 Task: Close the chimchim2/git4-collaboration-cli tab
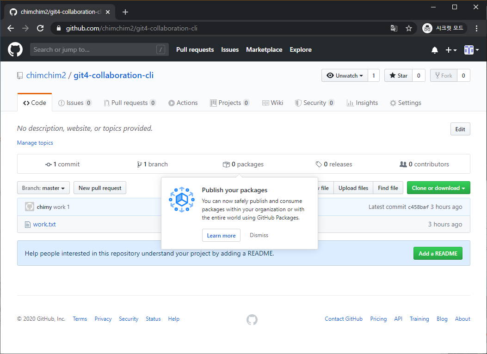[108, 12]
